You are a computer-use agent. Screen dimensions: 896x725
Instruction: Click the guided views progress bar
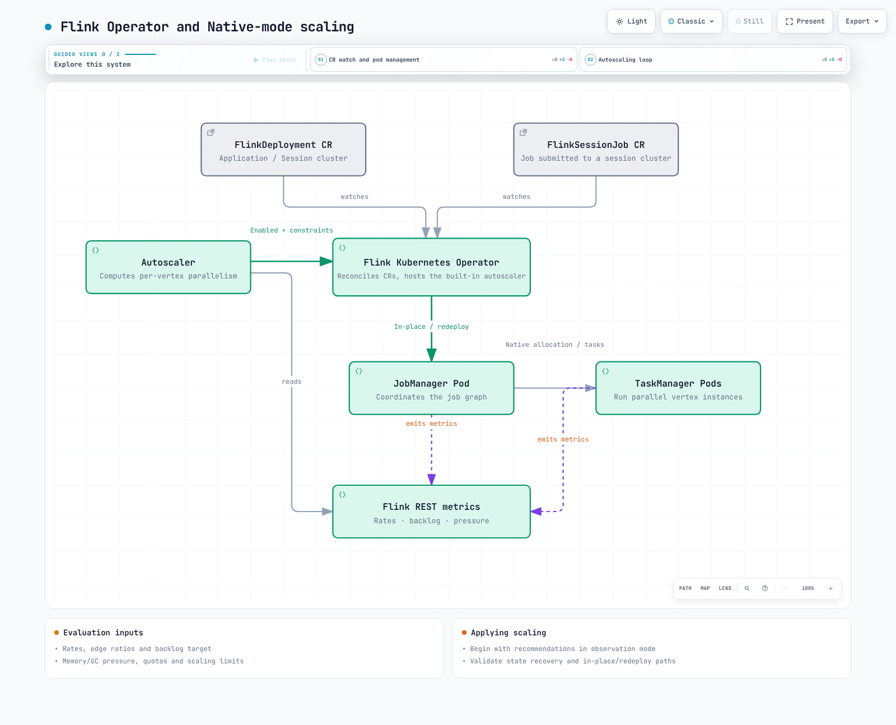(x=141, y=54)
